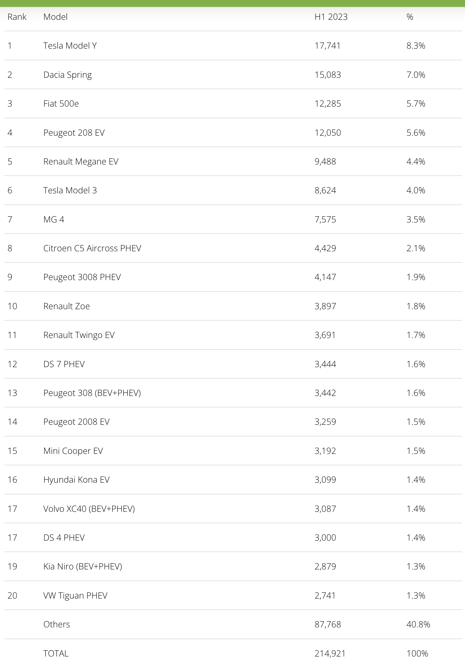Click the Others sales figure 87,768
This screenshot has width=465, height=663.
[328, 625]
